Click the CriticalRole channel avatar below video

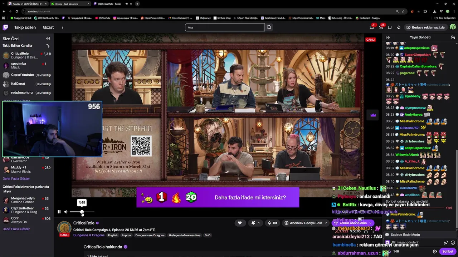[x=64, y=228]
